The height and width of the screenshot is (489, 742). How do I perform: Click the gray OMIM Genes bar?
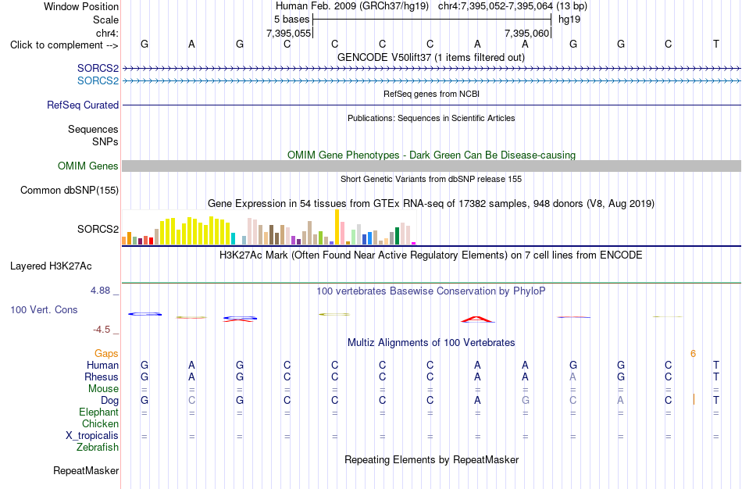[x=431, y=166]
